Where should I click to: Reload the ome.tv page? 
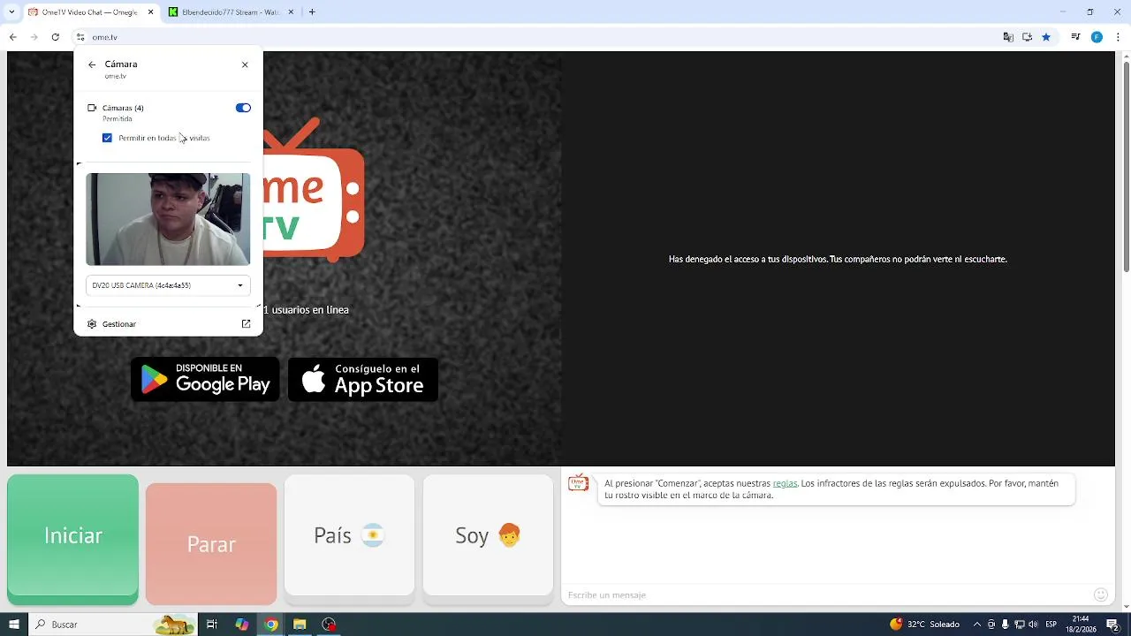pos(55,37)
